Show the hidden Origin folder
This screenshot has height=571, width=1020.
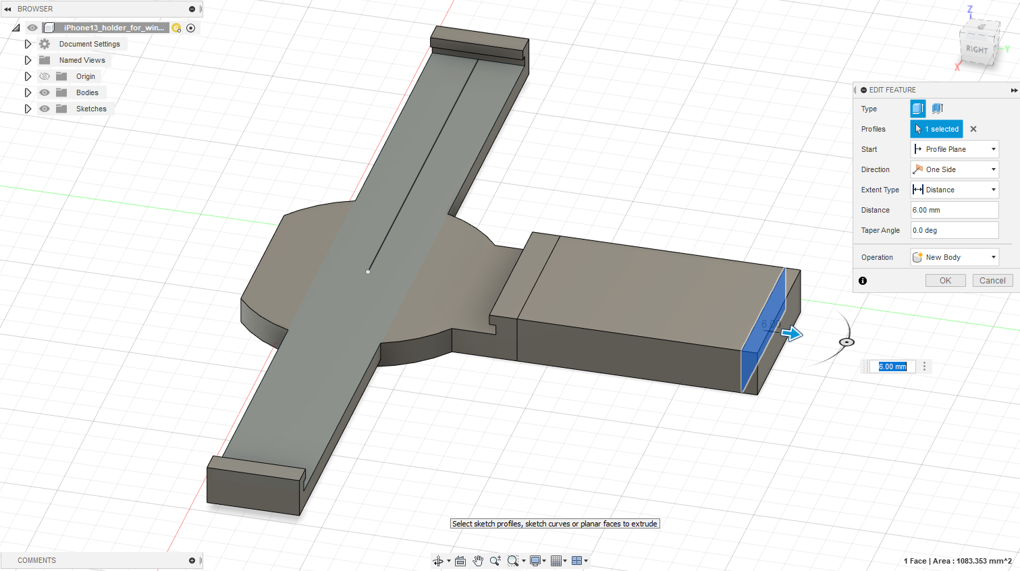45,76
